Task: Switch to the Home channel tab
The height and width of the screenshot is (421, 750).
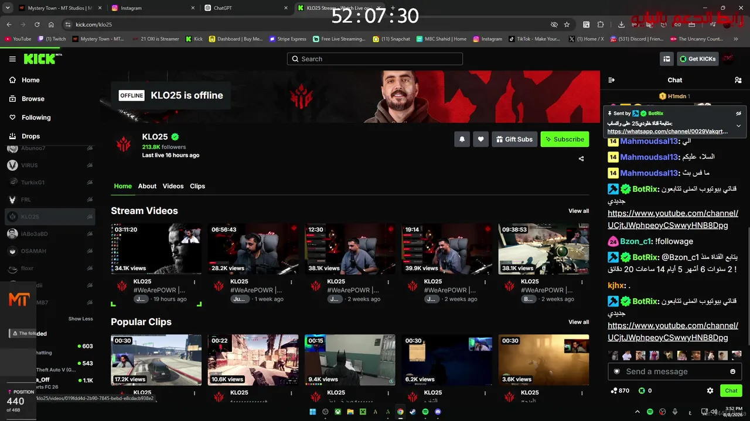Action: point(122,186)
